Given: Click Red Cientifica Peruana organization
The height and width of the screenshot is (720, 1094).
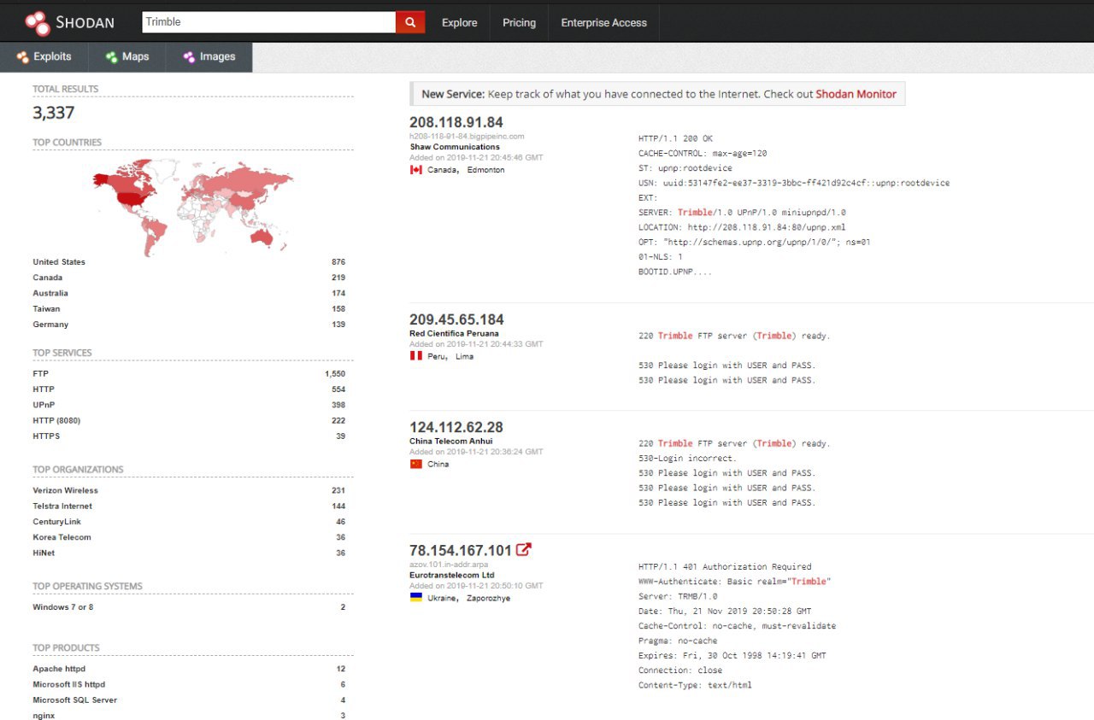Looking at the screenshot, I should [454, 333].
